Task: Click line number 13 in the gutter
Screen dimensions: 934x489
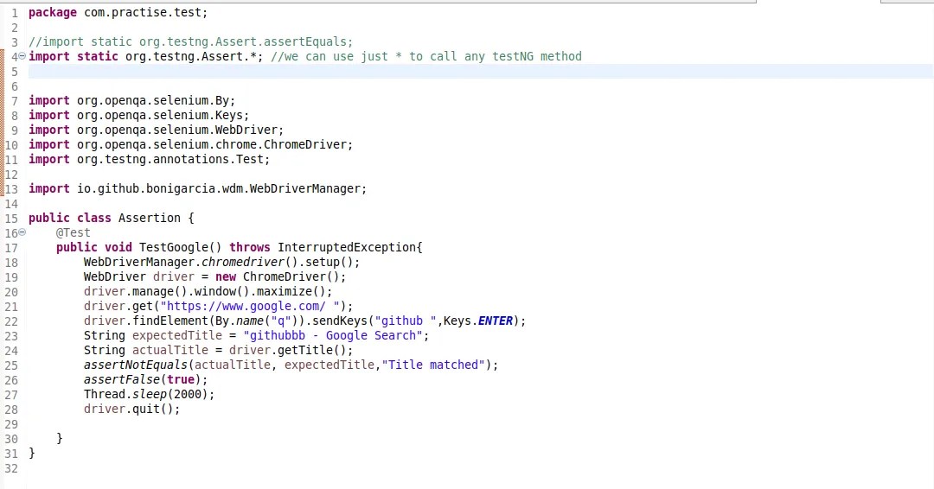Action: (12, 189)
